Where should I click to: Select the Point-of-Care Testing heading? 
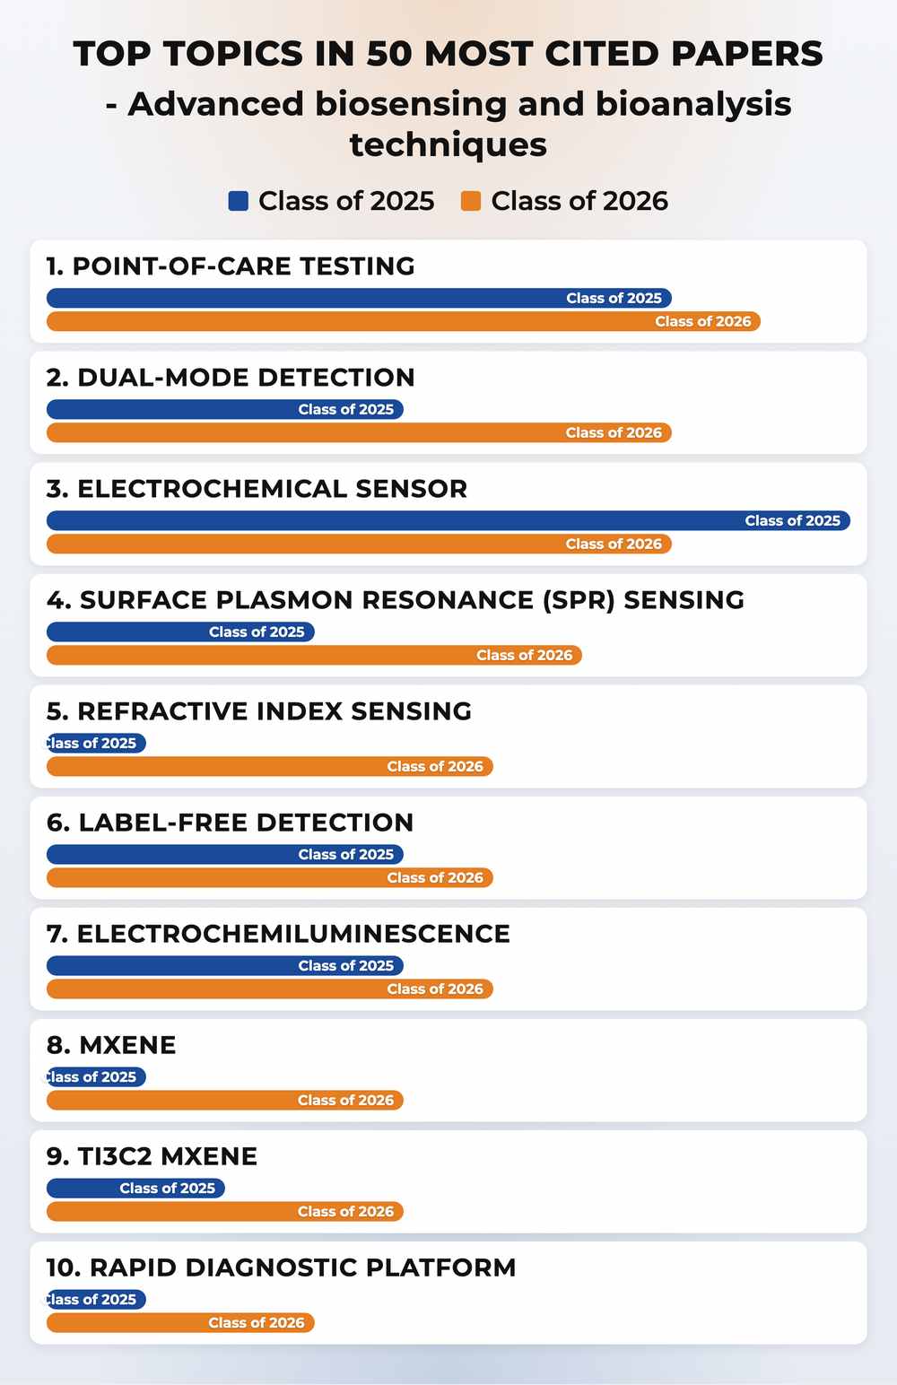click(x=231, y=266)
